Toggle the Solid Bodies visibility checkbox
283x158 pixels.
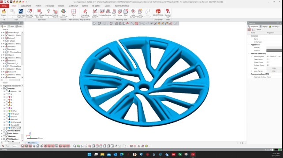(x=4, y=133)
